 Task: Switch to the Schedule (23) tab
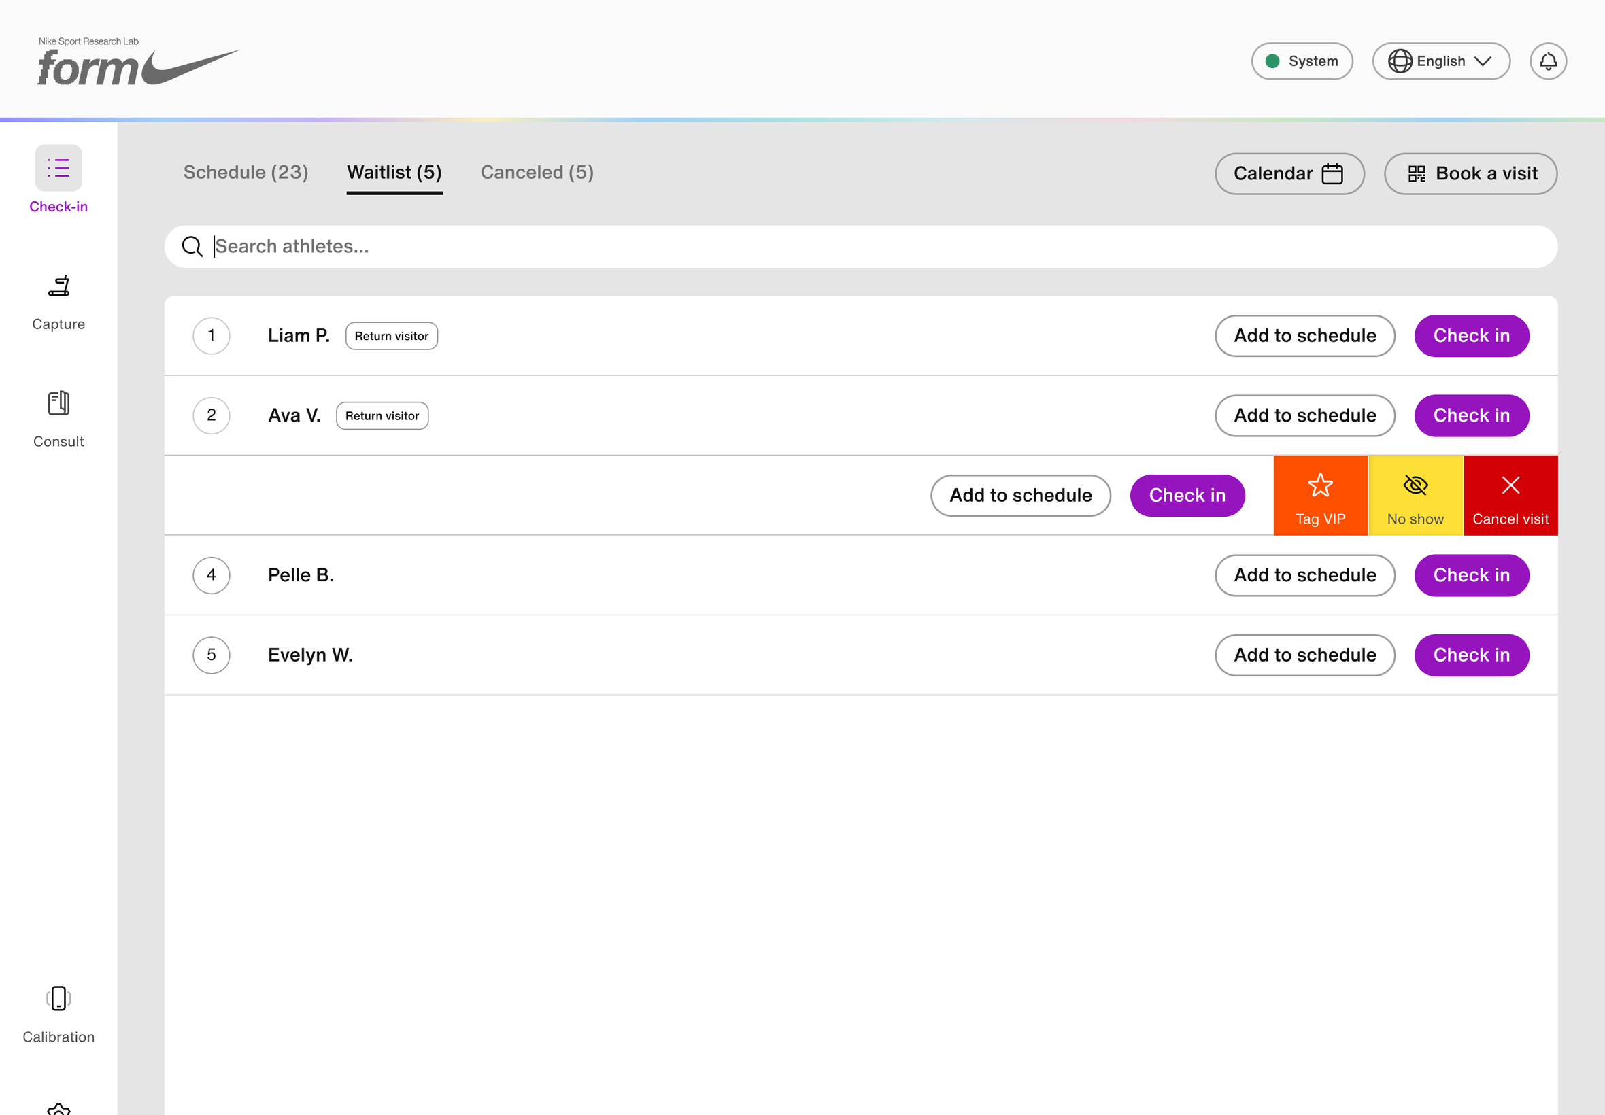click(246, 173)
